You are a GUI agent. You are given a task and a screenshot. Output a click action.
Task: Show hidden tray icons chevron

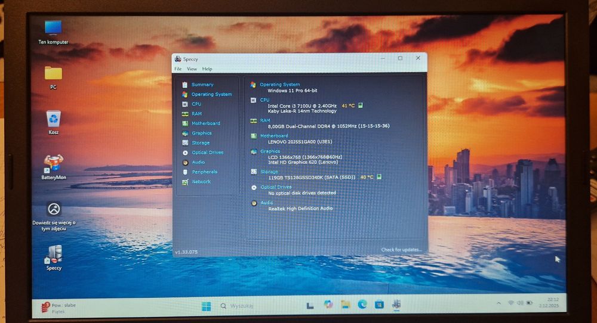498,303
